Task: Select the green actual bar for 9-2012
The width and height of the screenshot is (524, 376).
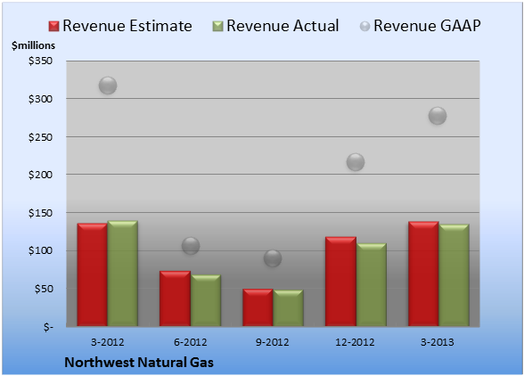Action: point(288,307)
